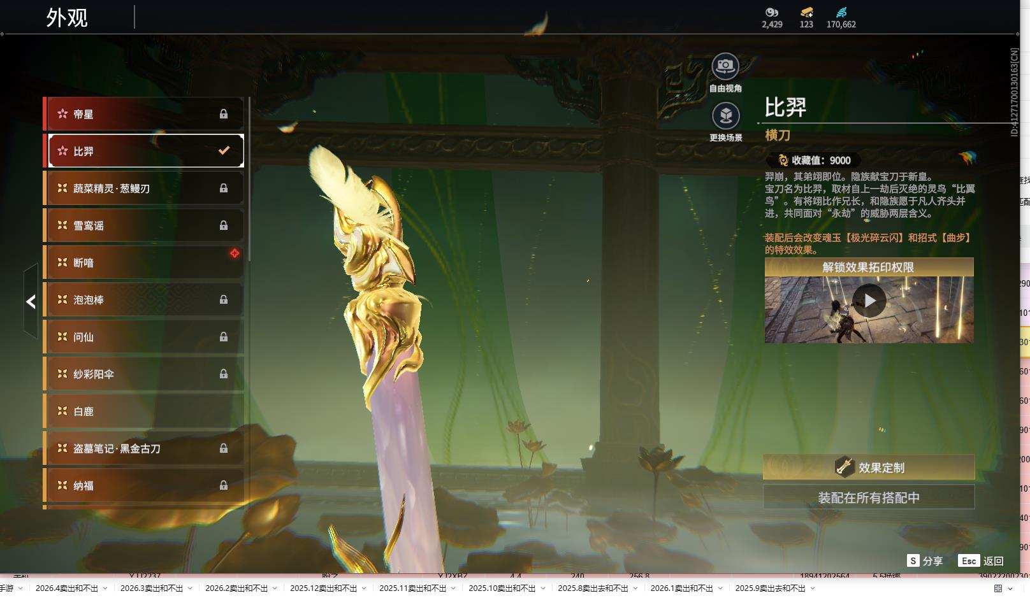Open dropdown arrow of 2025.12卖出和不出 sheet
The height and width of the screenshot is (598, 1030).
[x=364, y=588]
